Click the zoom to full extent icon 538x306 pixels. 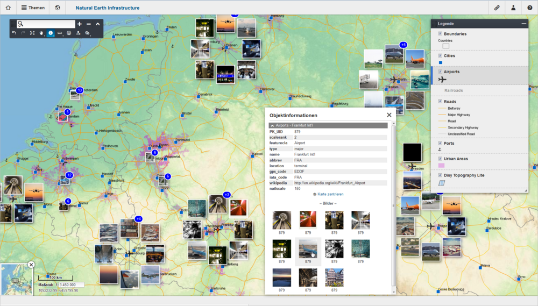click(x=32, y=33)
